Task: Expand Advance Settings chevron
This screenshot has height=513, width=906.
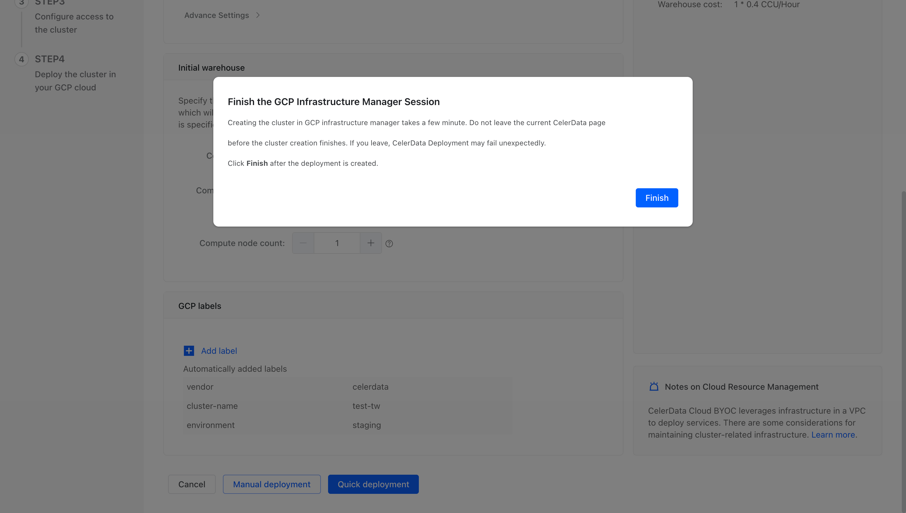Action: [258, 15]
